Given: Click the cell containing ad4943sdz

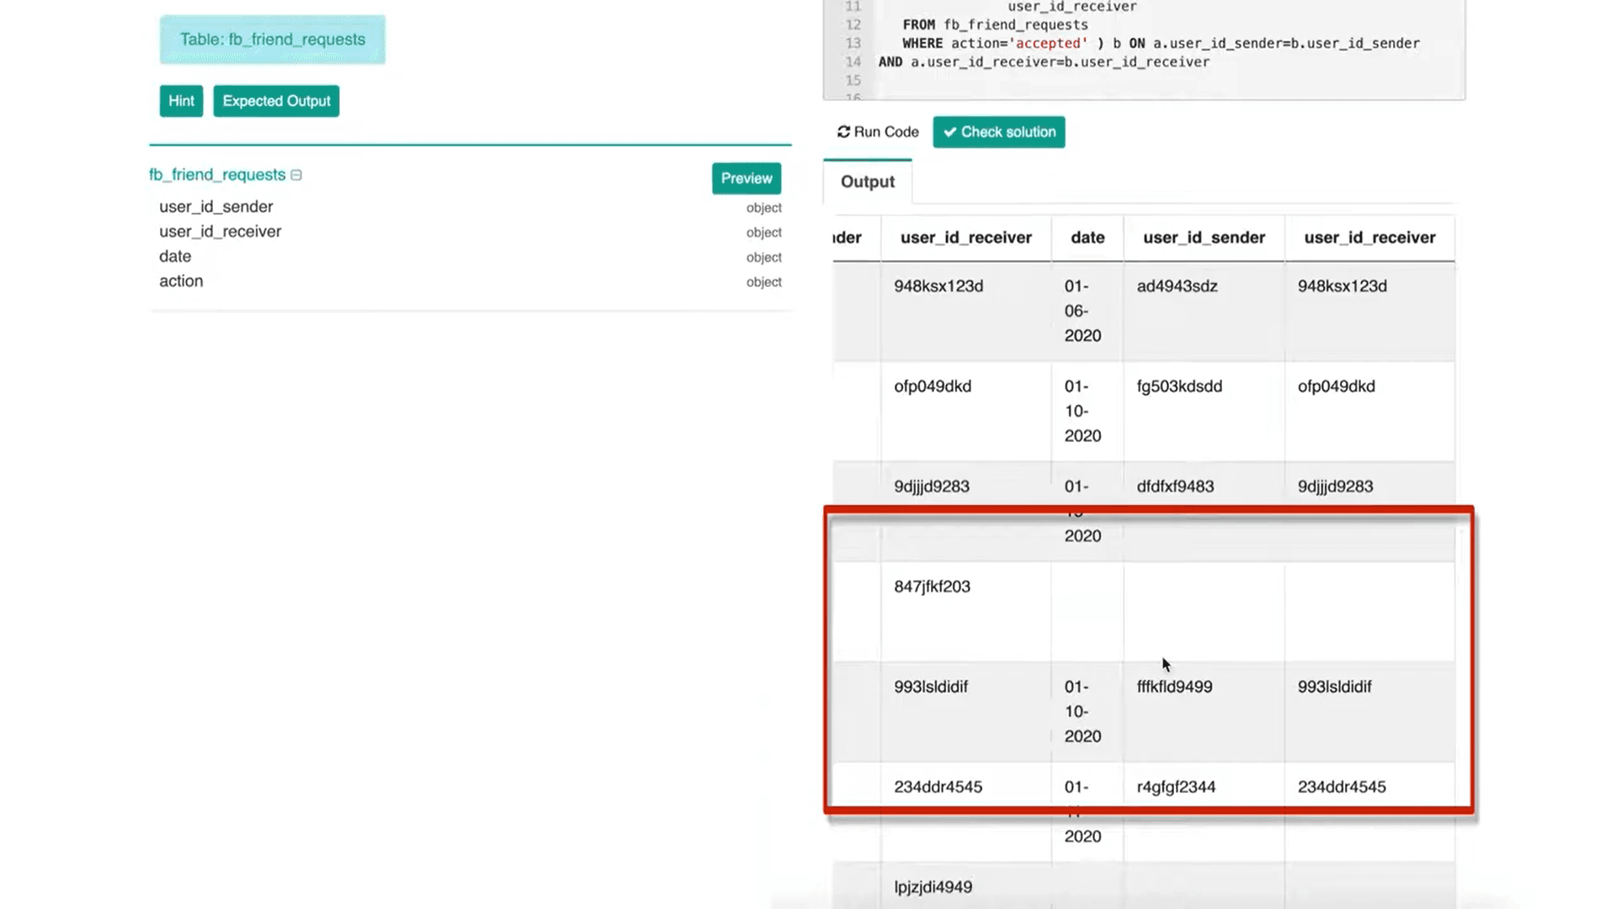Looking at the screenshot, I should point(1177,287).
